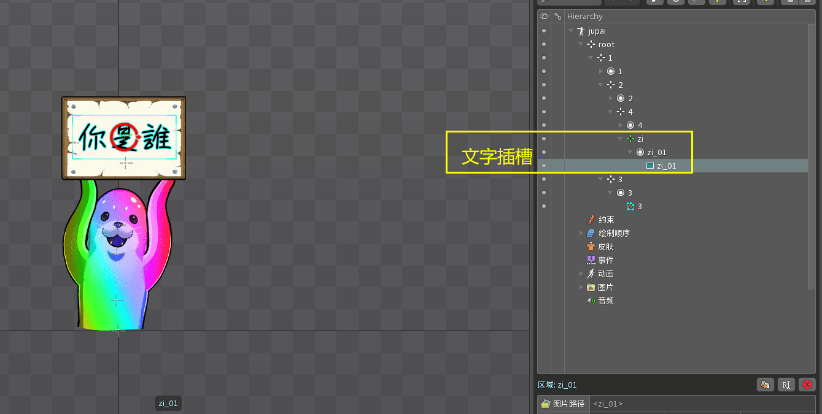Click the 图片路径 image path button
Viewport: 822px width, 414px height.
pyautogui.click(x=562, y=404)
